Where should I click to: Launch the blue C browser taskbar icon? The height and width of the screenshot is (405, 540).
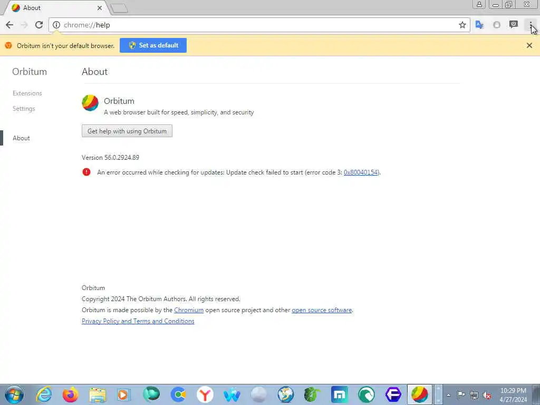[178, 394]
